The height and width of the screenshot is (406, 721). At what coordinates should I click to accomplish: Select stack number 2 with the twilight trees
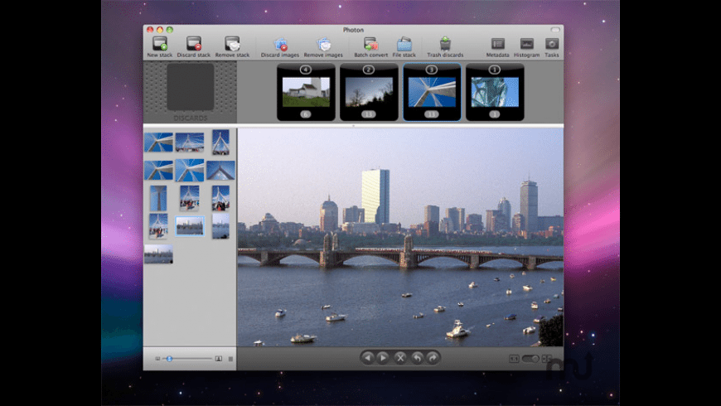(369, 93)
